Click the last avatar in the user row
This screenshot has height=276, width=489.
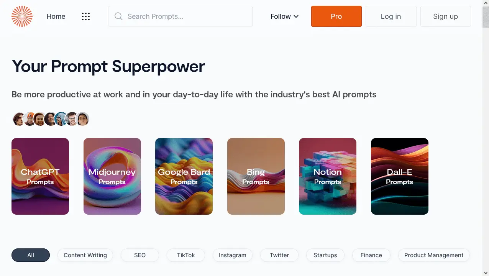click(x=83, y=119)
